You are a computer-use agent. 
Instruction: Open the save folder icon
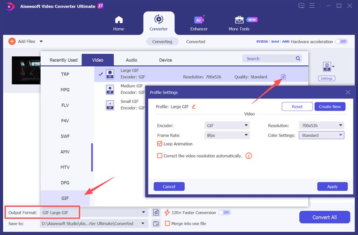(156, 223)
